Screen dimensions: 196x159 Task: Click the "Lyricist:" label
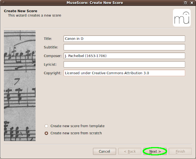(50, 65)
